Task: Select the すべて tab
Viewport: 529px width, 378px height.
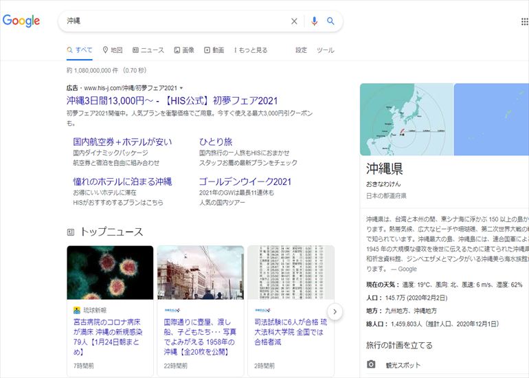Action: pyautogui.click(x=80, y=50)
